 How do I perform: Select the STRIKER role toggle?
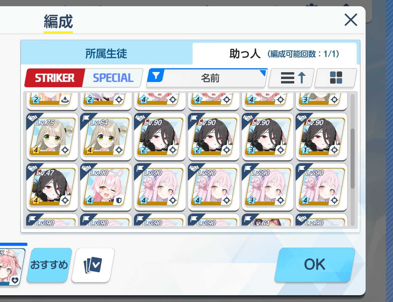[x=55, y=78]
